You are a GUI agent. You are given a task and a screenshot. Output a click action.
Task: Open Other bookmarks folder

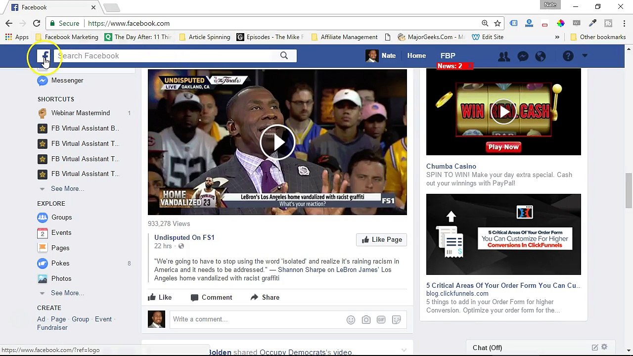[x=598, y=37]
